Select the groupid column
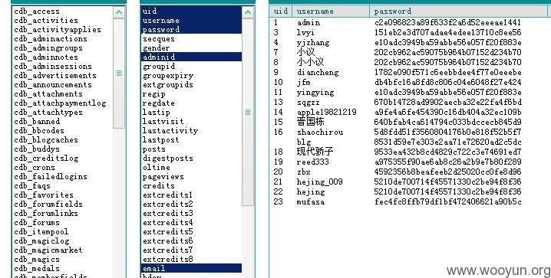551x278 pixels. click(x=159, y=67)
